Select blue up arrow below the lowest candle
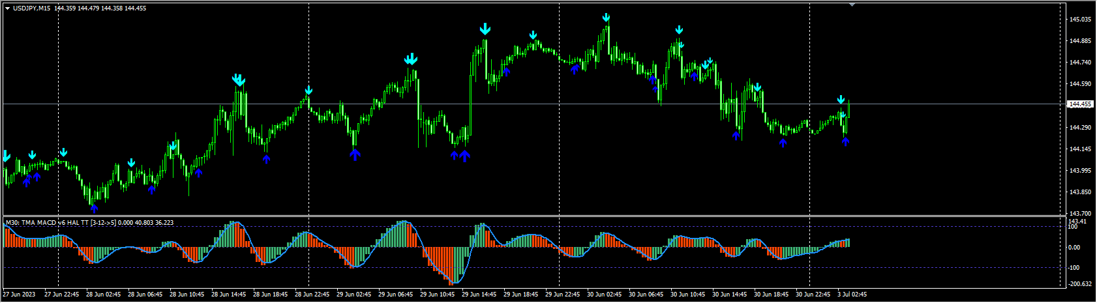Screen dimensions: 1097x303 pyautogui.click(x=94, y=209)
